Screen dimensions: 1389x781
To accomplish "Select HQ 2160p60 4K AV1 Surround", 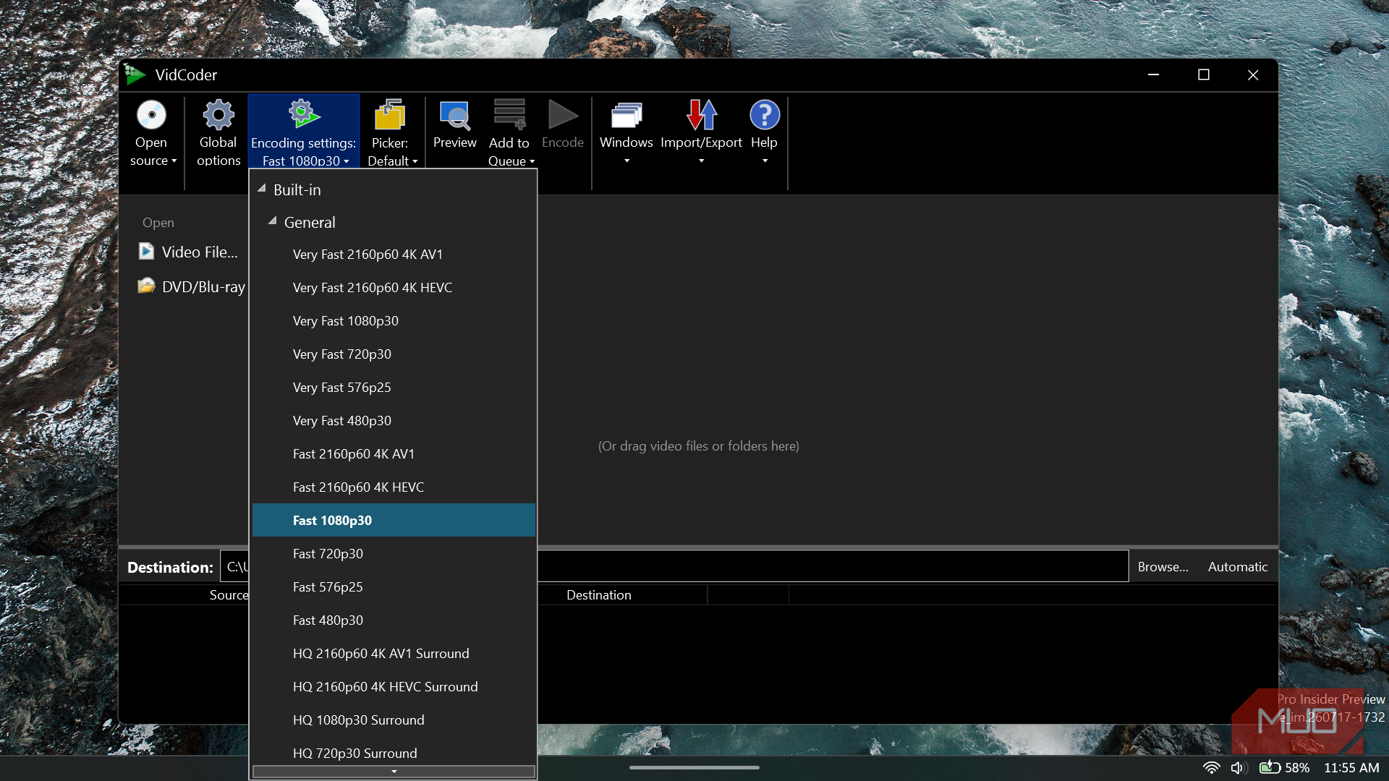I will [x=394, y=654].
